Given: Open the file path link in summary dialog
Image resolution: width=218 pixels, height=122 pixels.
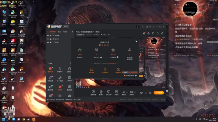Looking at the screenshot, I should pyautogui.click(x=132, y=72).
